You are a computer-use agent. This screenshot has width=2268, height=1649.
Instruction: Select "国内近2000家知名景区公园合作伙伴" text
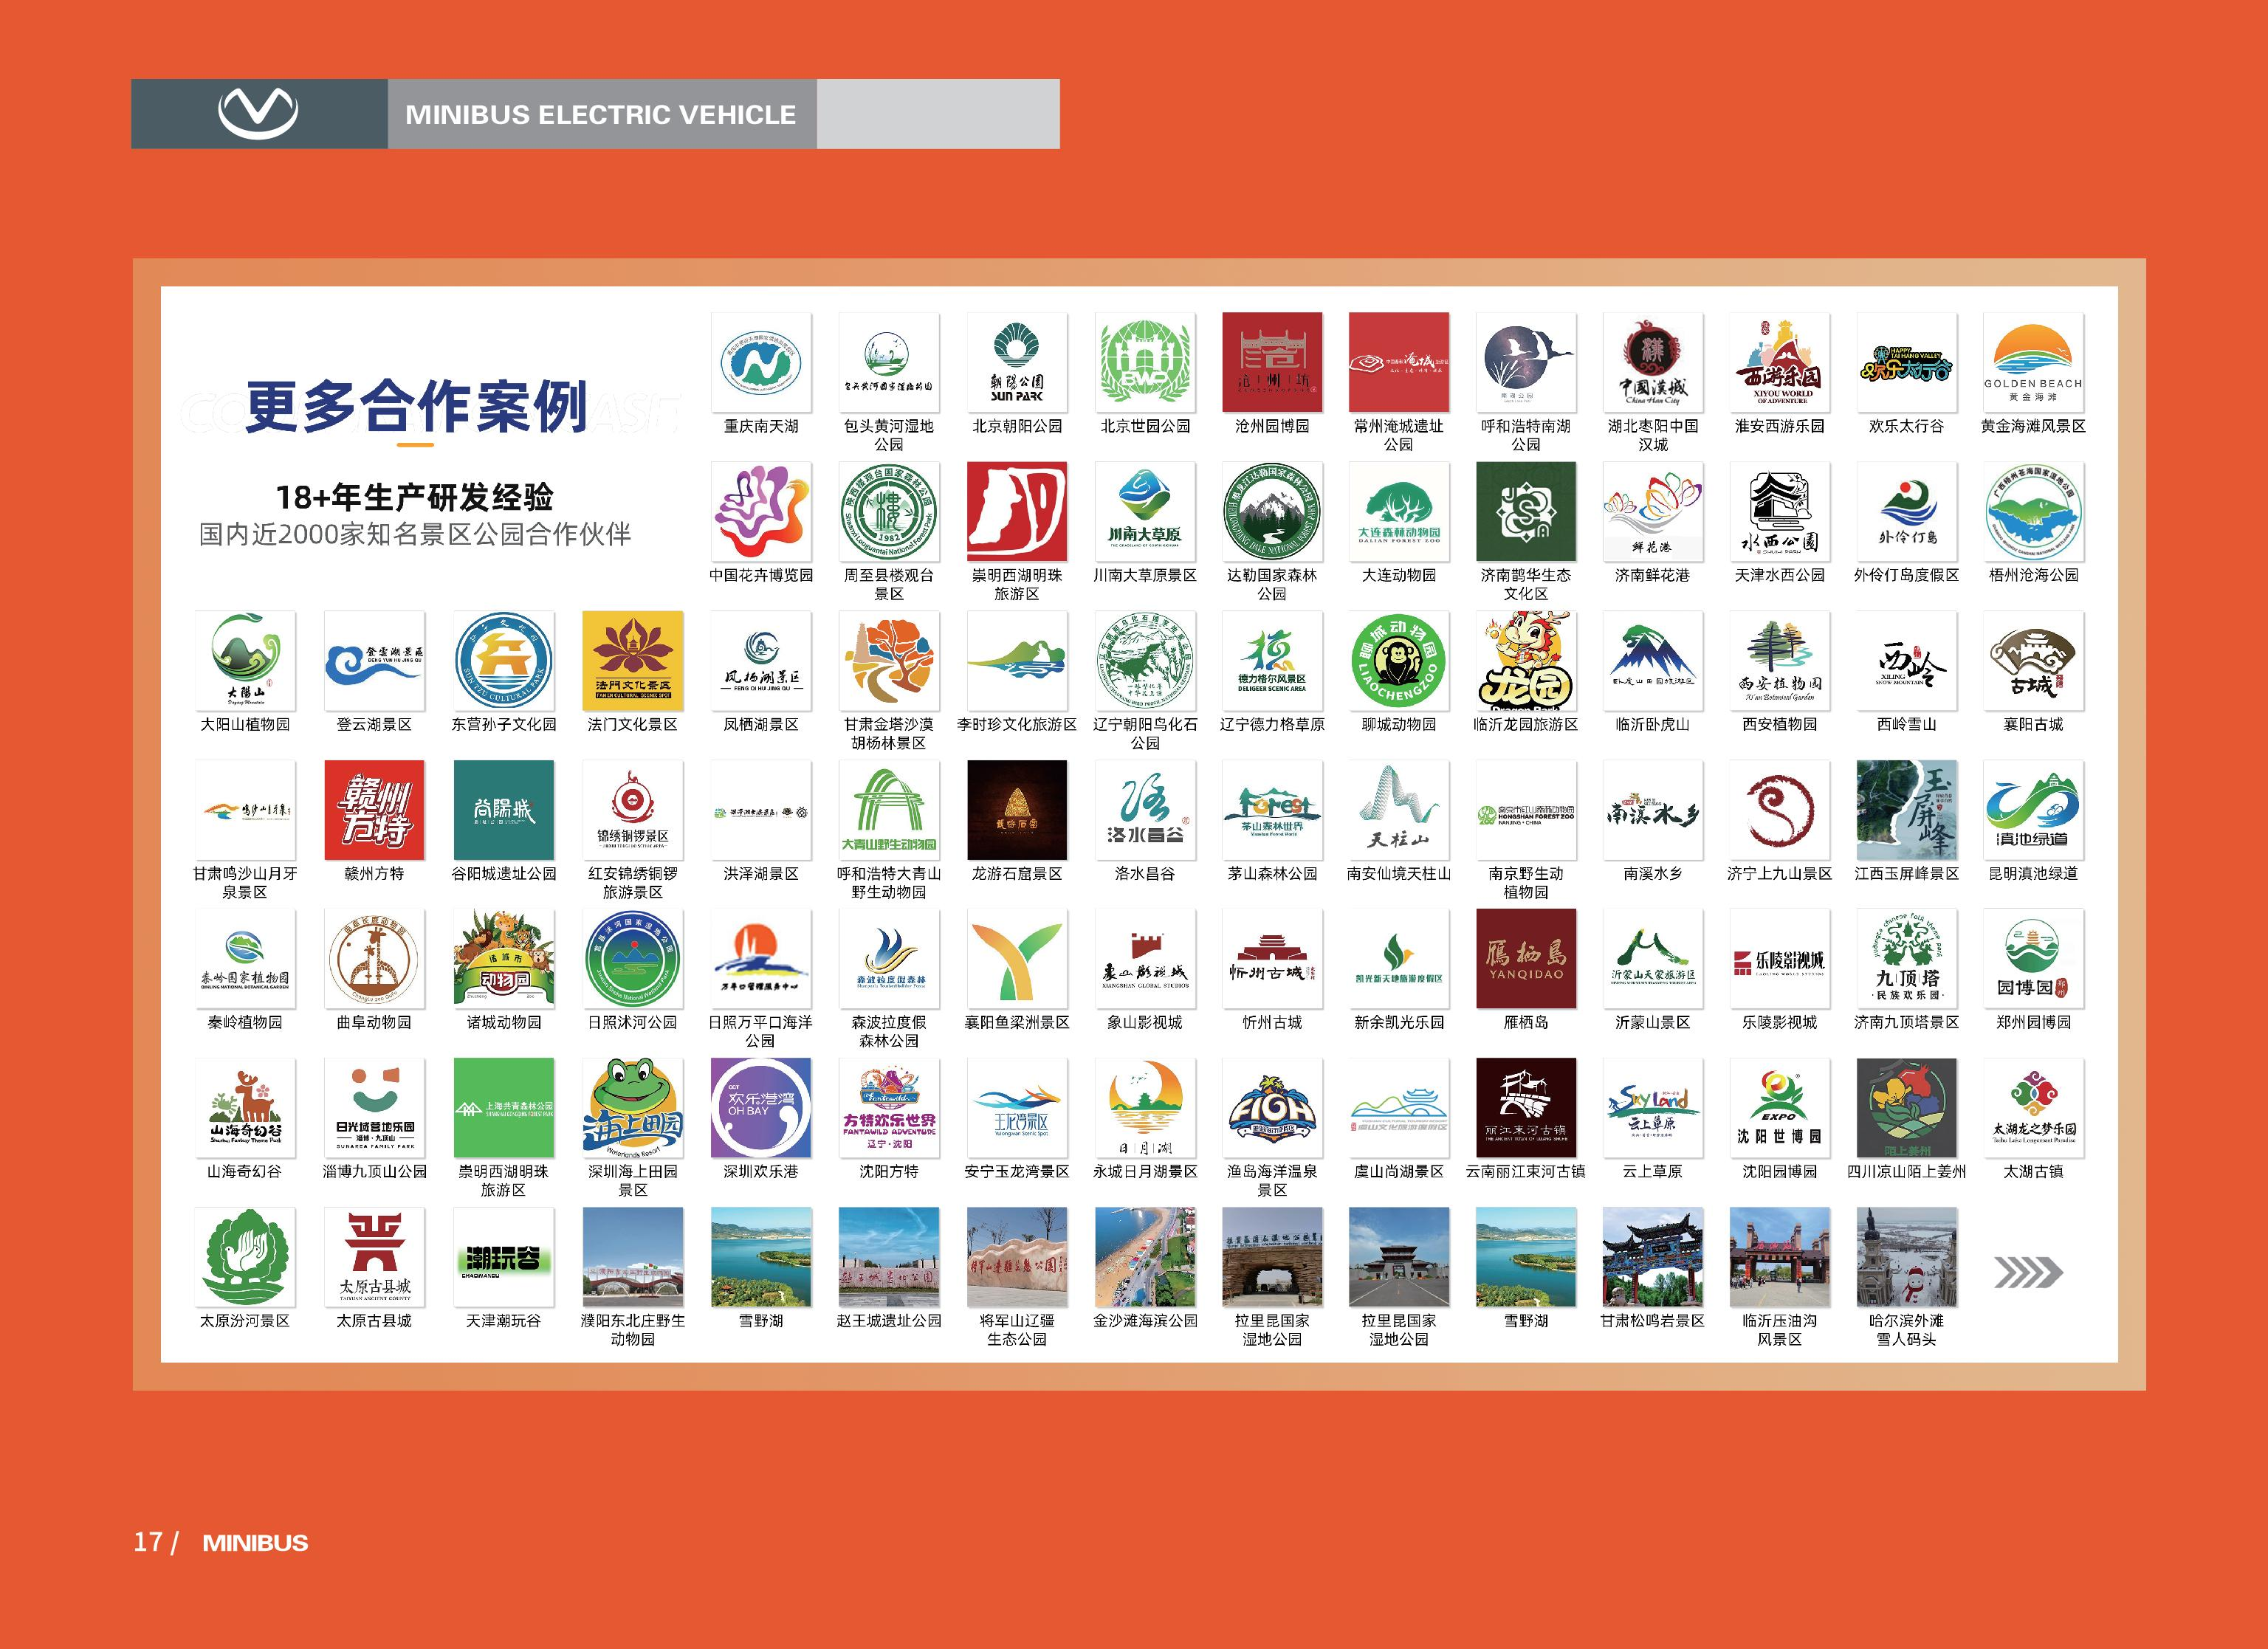tap(415, 534)
